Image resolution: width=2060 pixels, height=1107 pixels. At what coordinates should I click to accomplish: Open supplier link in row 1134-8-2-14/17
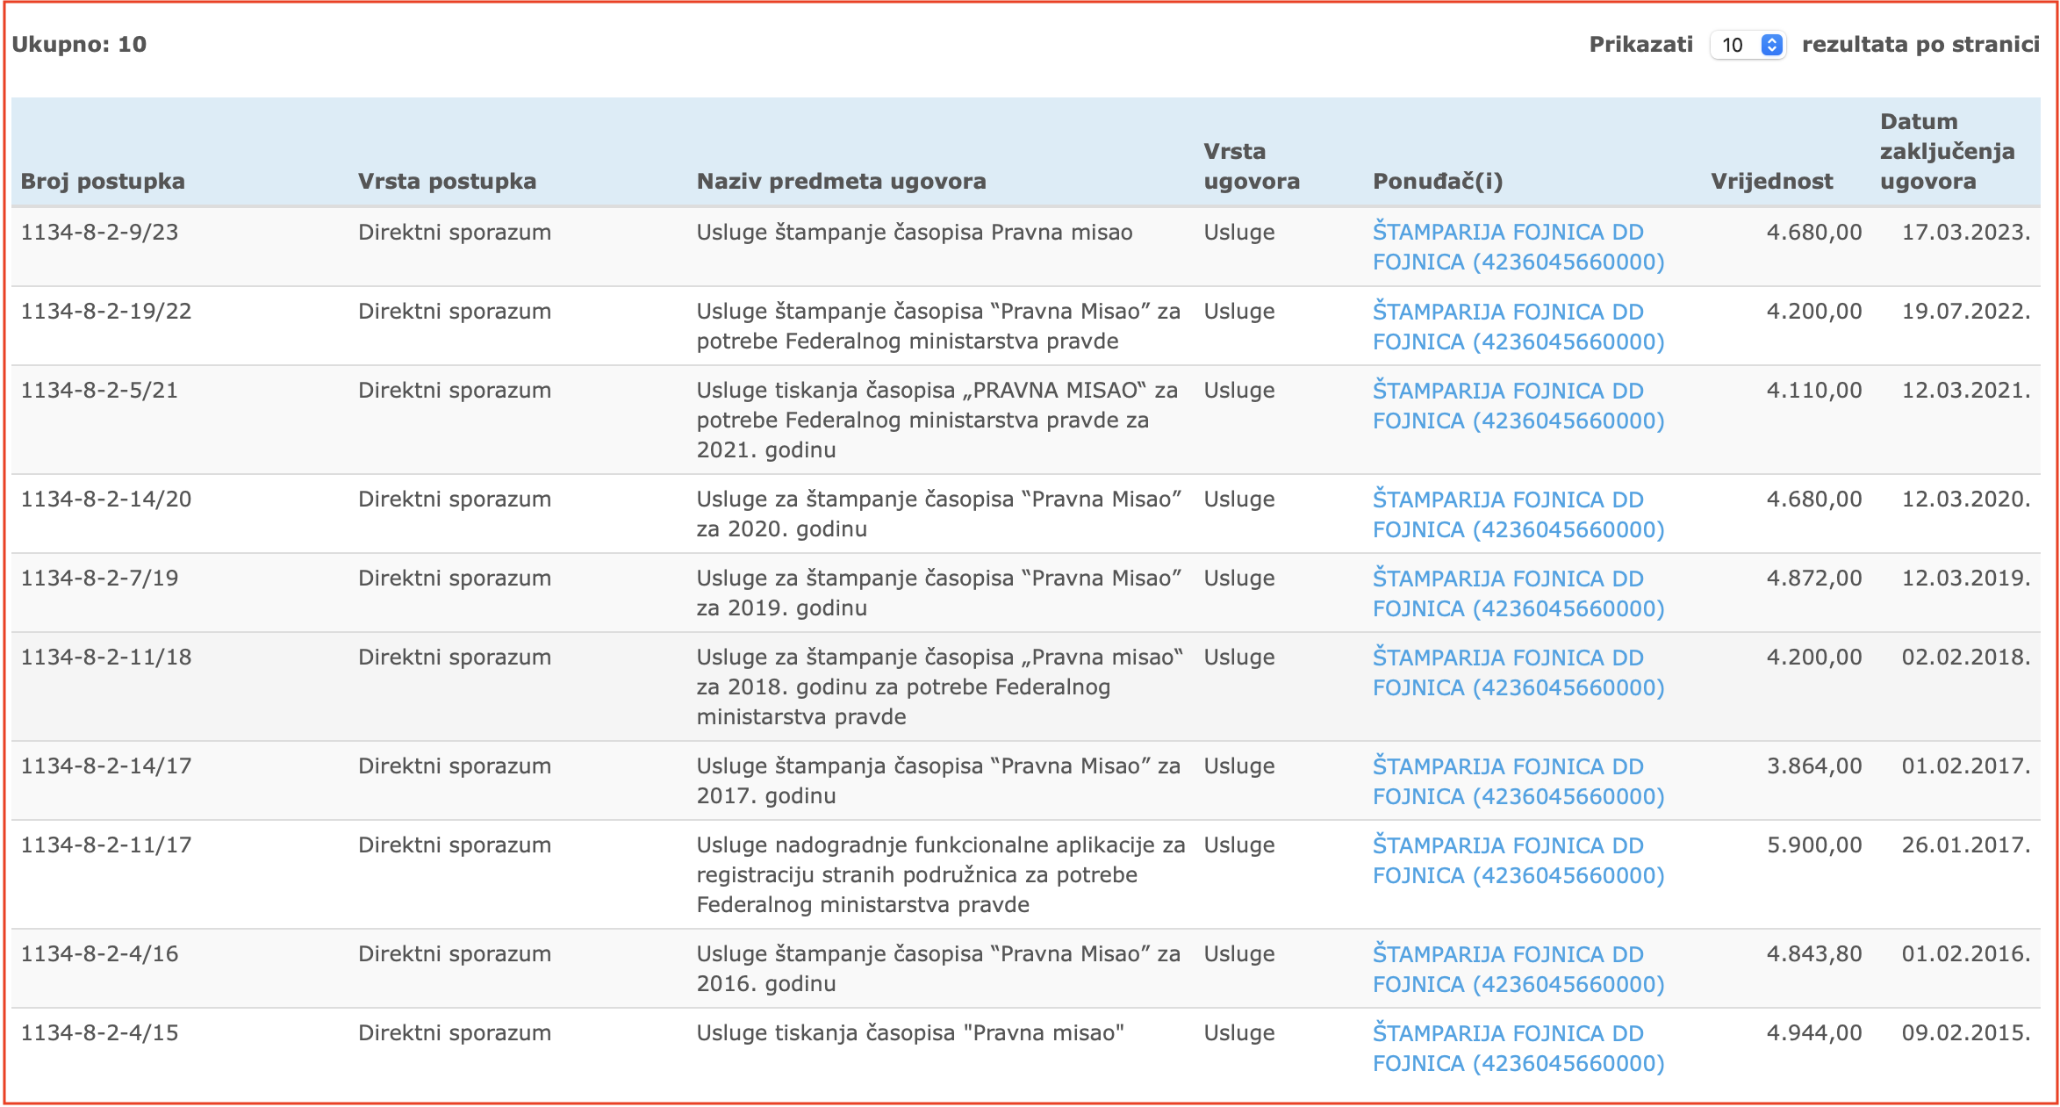point(1518,781)
